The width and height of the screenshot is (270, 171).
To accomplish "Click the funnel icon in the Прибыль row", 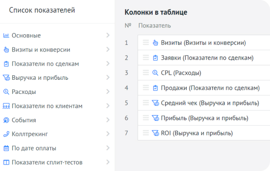I will pyautogui.click(x=155, y=118).
